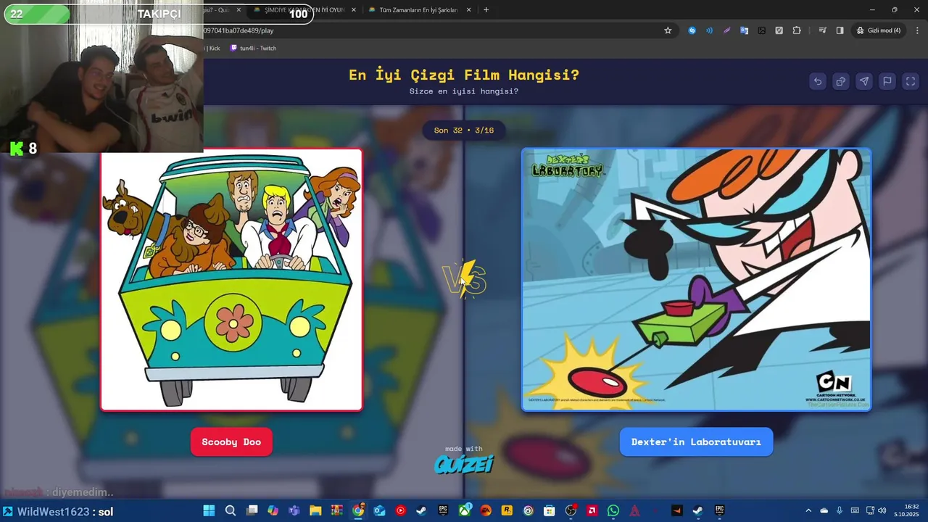Open the Google Translate extension
Viewport: 928px width, 522px height.
744,30
